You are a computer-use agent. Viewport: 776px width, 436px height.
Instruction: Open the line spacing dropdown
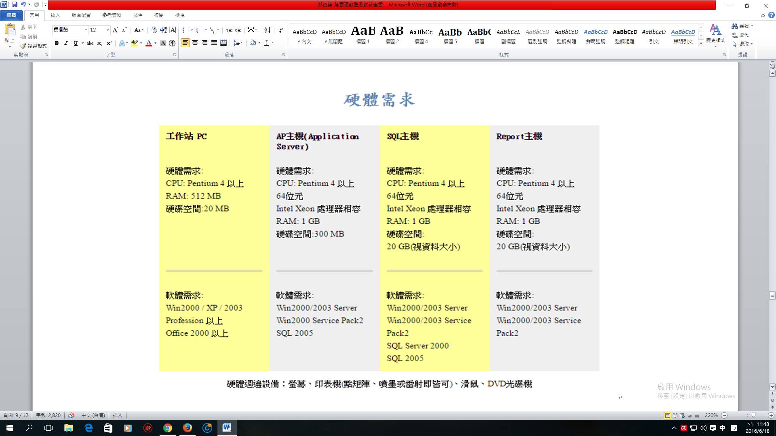coord(238,43)
